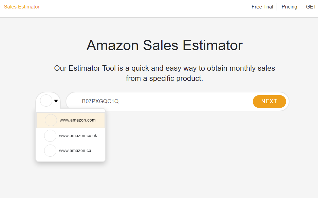Pick www.amazon.ca in the marketplace list
Viewport: 318px width, 198px height.
[75, 151]
